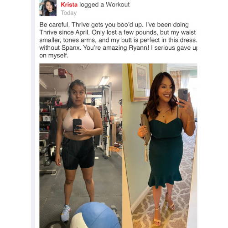Select the 'logged a Workout' activity text
The width and height of the screenshot is (228, 228).
point(104,5)
